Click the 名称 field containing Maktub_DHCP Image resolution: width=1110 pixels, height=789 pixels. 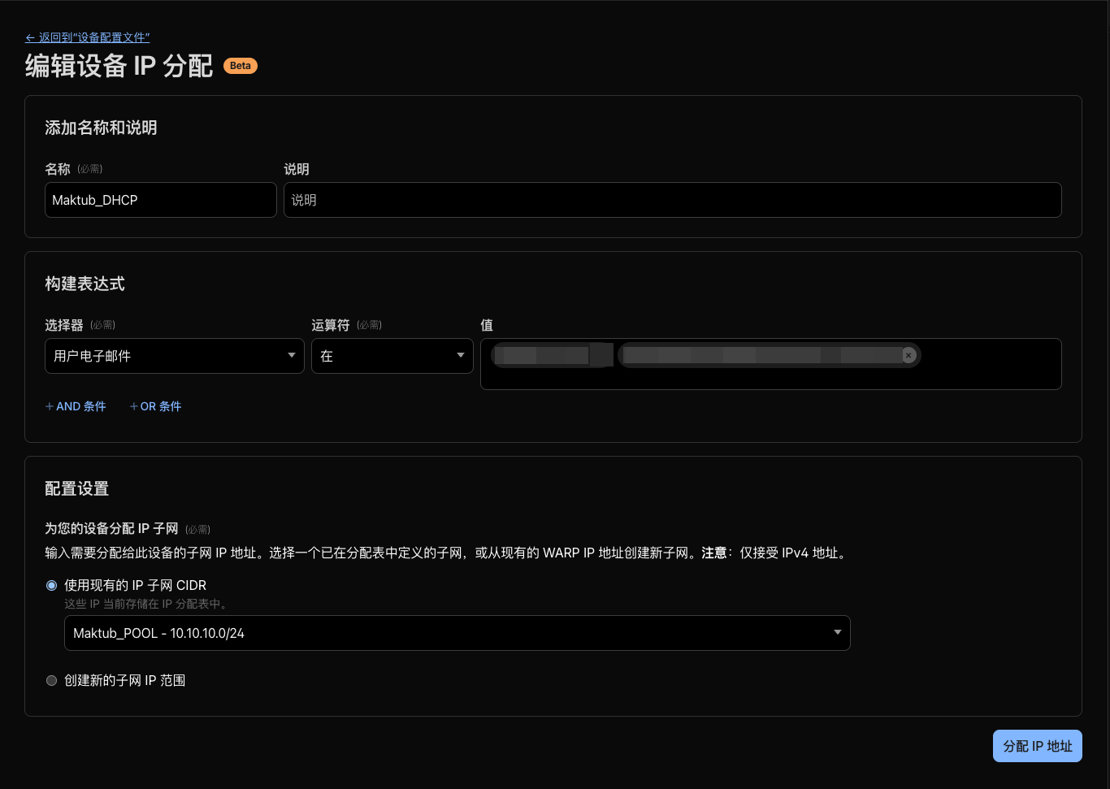coord(160,200)
